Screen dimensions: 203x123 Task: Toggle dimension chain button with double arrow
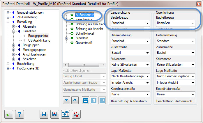click(x=85, y=100)
